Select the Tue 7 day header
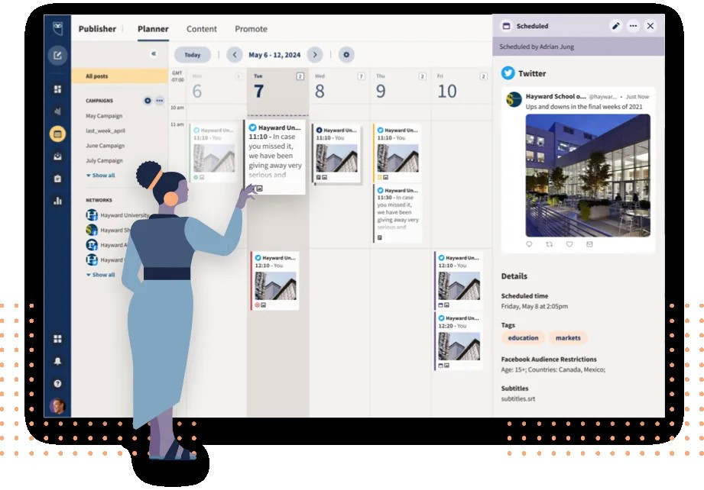The image size is (704, 490). [278, 86]
